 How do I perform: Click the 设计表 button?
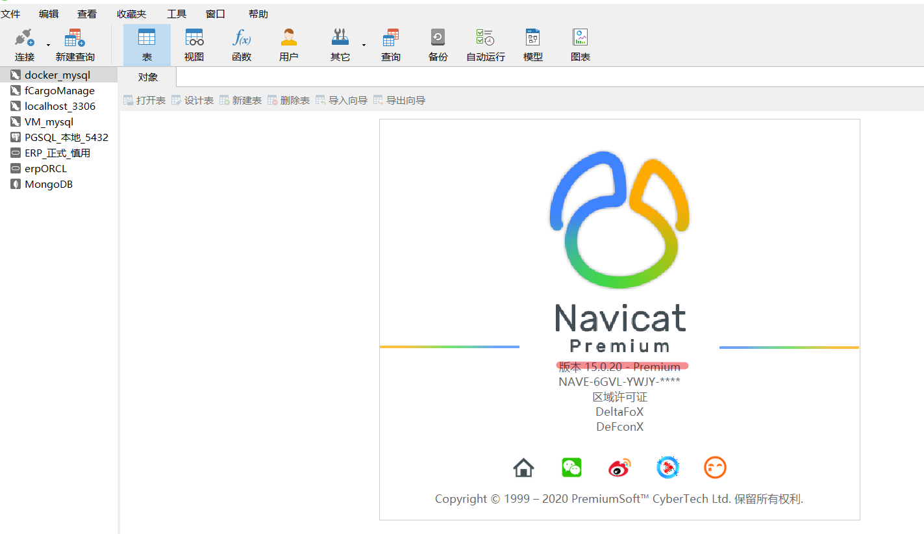click(x=192, y=101)
